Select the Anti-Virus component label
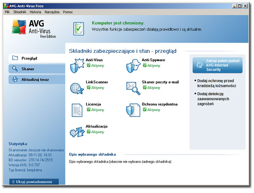This screenshot has height=193, width=254. pos(94,60)
